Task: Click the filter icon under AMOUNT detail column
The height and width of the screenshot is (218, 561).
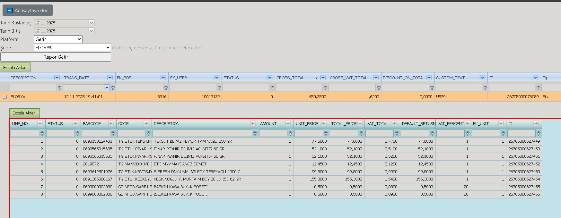Action: coord(290,133)
